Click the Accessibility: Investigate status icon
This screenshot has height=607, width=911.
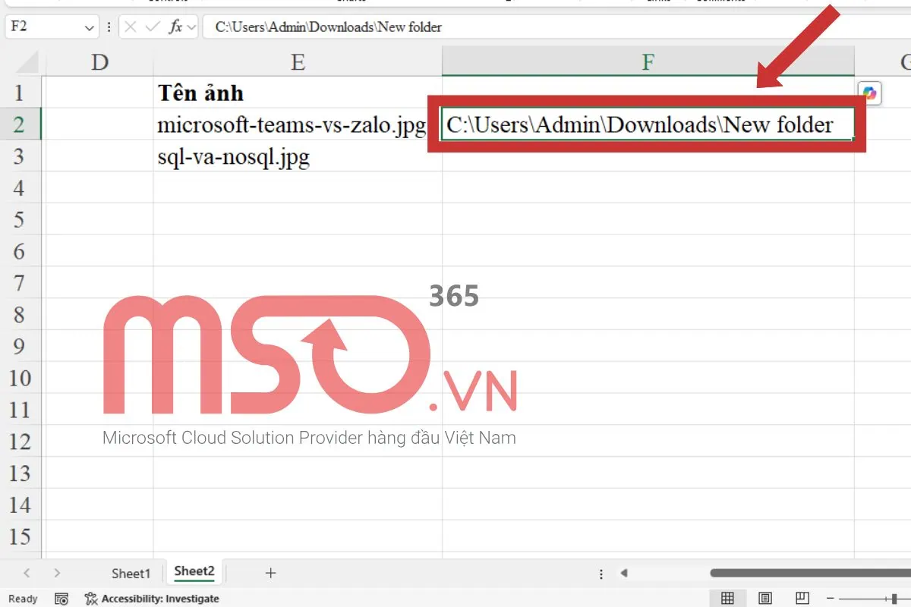tap(152, 599)
